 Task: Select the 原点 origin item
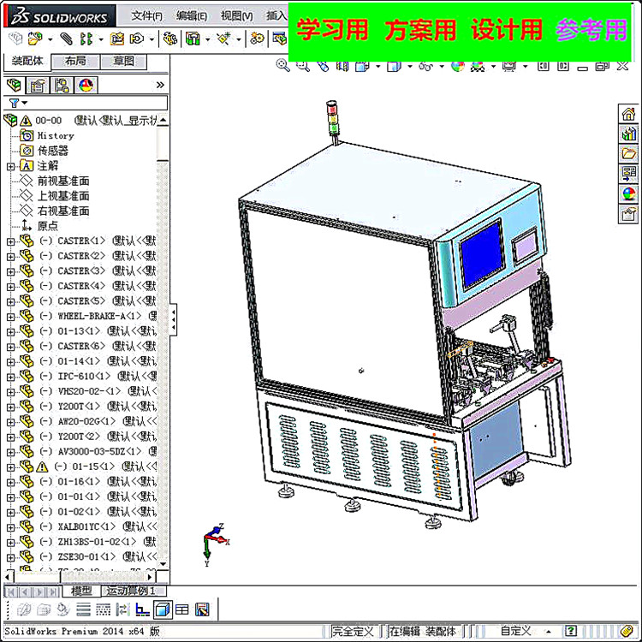47,226
